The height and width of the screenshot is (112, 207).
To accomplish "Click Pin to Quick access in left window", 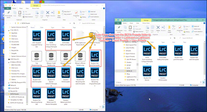I will click(9, 15).
